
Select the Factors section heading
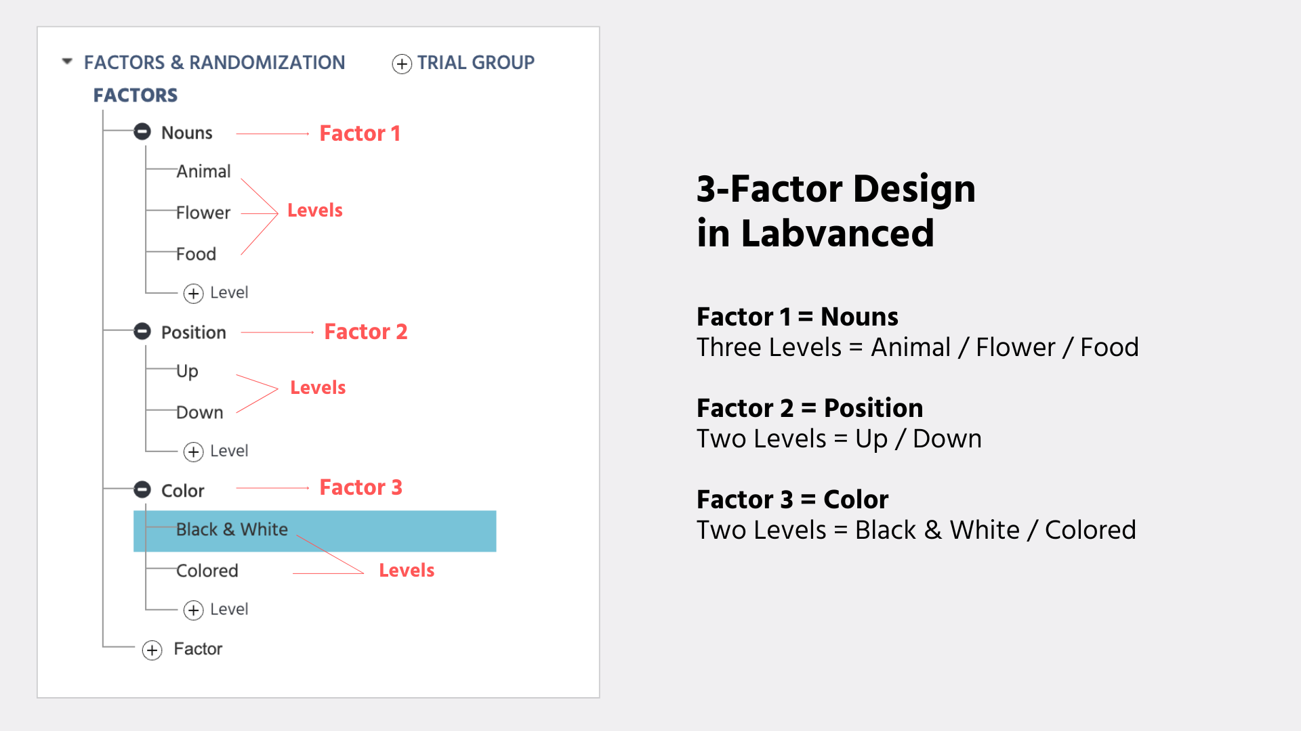click(x=135, y=95)
